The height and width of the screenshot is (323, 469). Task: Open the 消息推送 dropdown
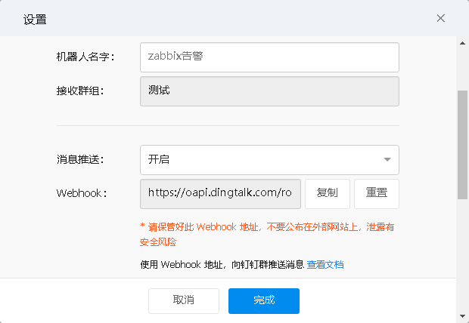pos(269,160)
